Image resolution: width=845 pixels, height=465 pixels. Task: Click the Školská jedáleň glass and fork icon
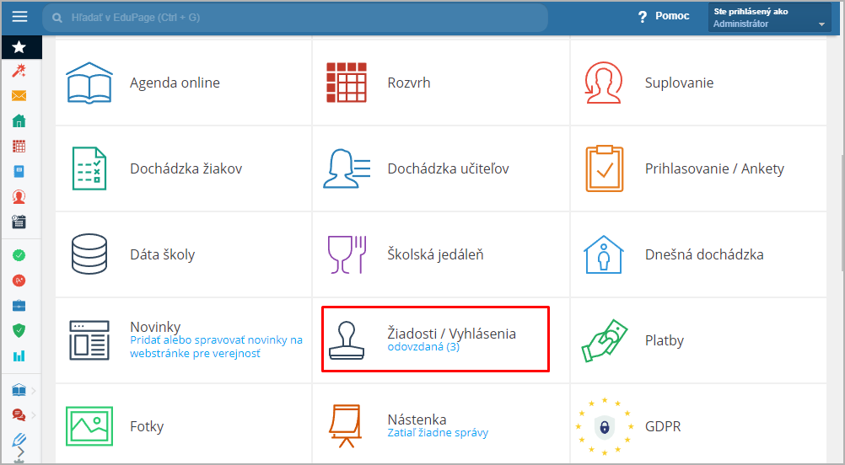pos(347,254)
